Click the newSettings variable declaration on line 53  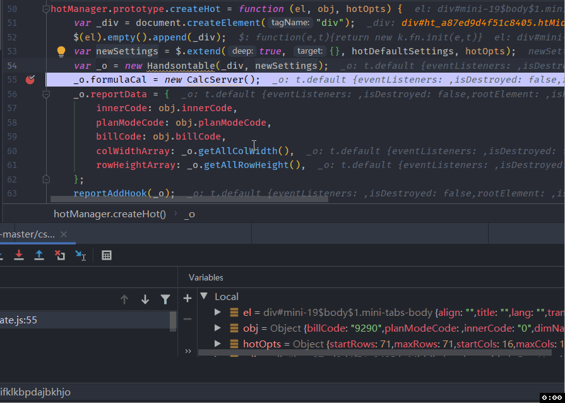127,52
